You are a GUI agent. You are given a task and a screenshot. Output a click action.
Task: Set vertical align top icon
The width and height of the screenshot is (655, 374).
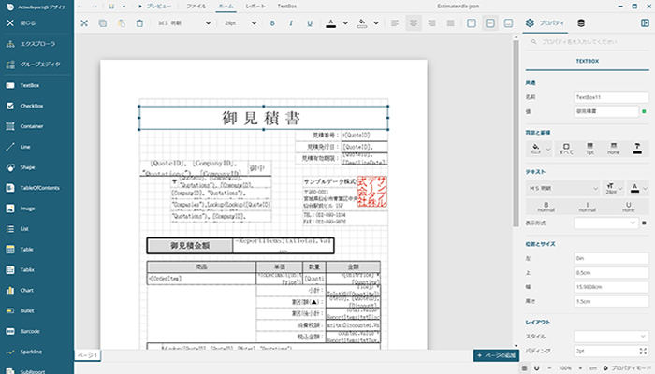pyautogui.click(x=472, y=23)
